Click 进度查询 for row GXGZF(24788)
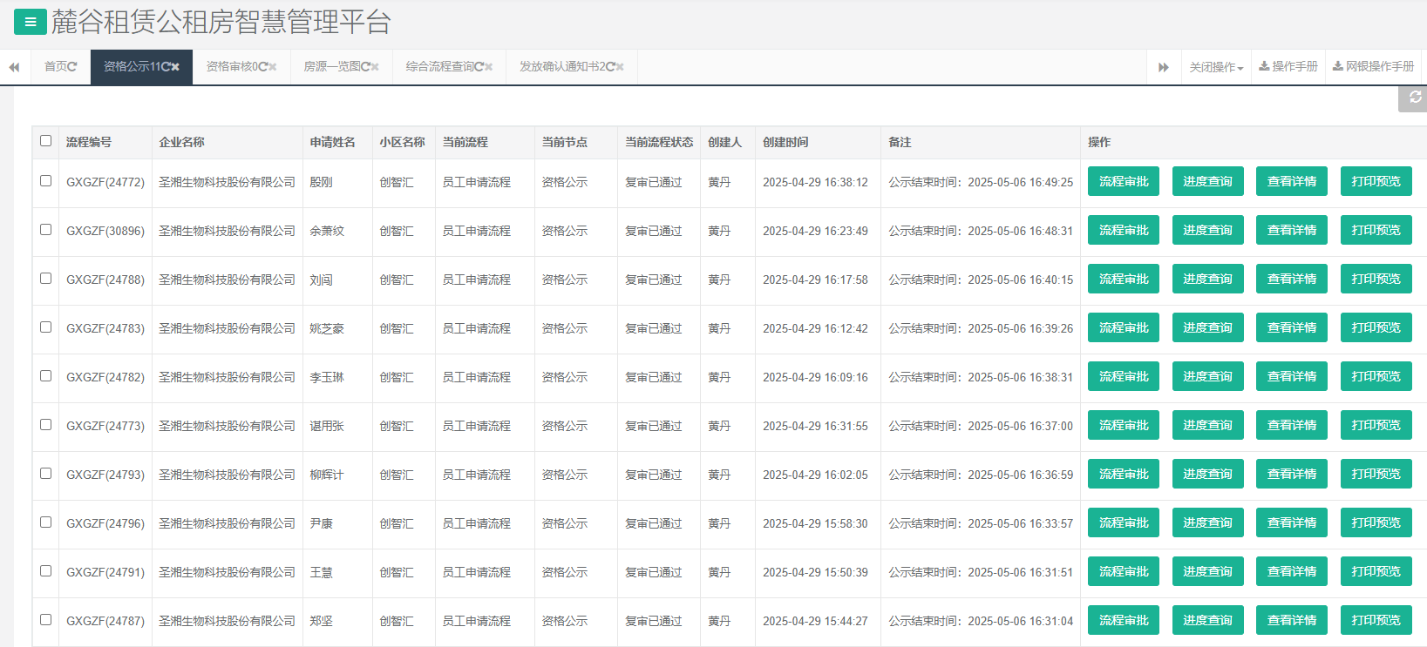The height and width of the screenshot is (647, 1427). [1207, 279]
